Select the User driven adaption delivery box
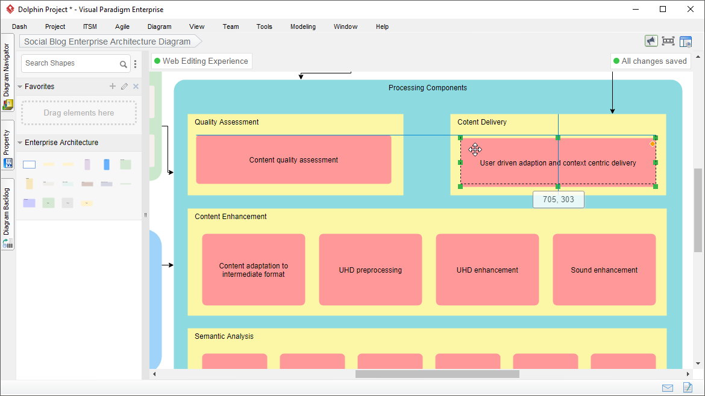 coord(558,162)
